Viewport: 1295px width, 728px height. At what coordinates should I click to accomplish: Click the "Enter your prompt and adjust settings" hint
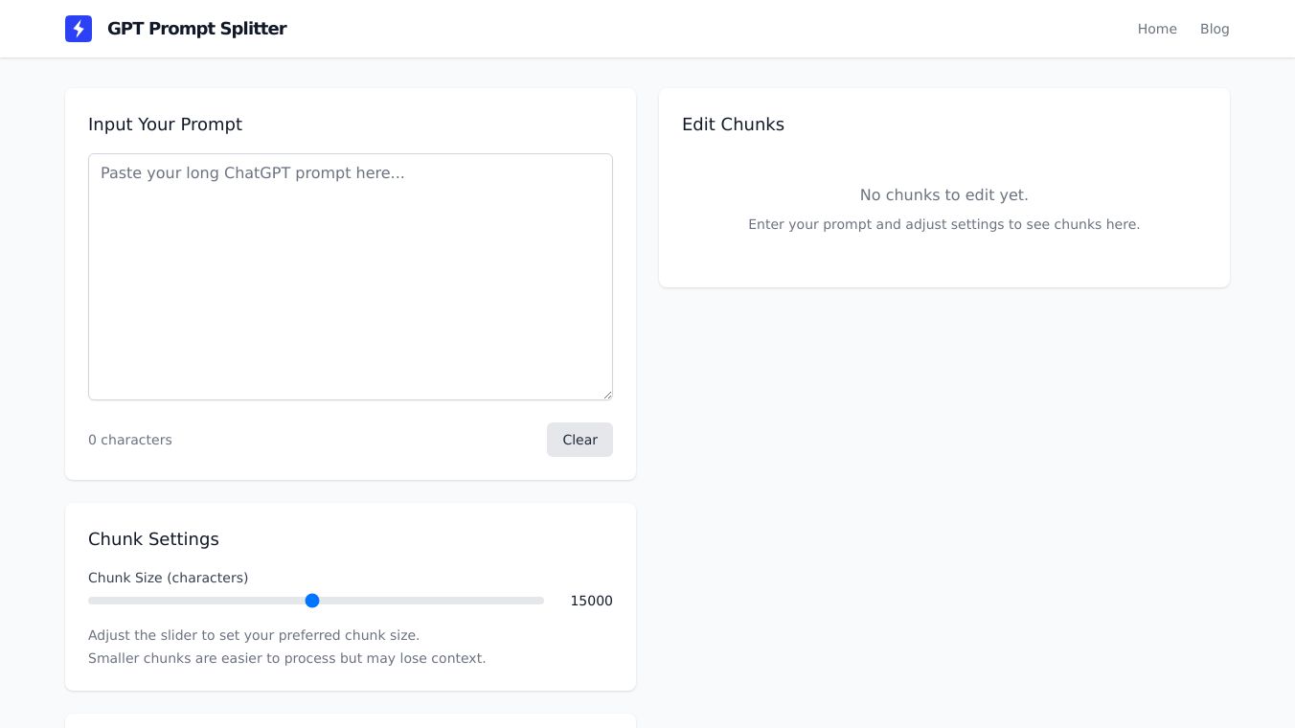[943, 224]
